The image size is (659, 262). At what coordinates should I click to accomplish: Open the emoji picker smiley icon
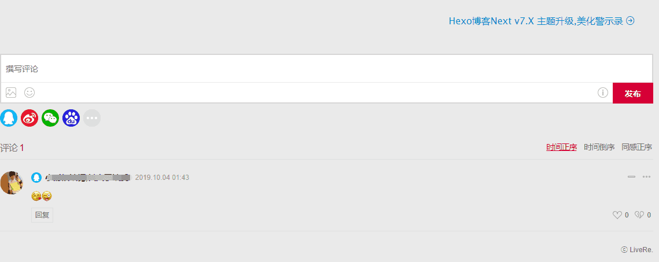pos(29,93)
